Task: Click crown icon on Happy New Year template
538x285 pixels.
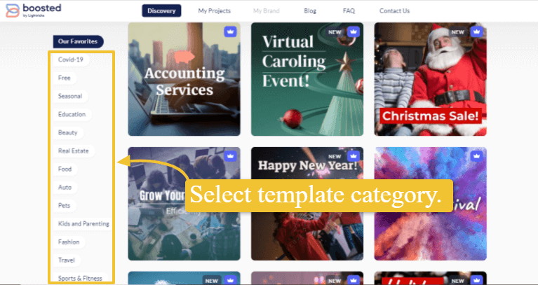Action: (x=353, y=156)
